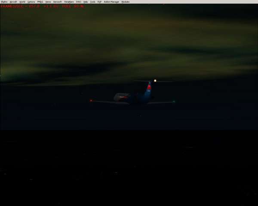This screenshot has width=258, height=206.
Task: Open the Aerosoft menu
Action: click(x=57, y=2)
